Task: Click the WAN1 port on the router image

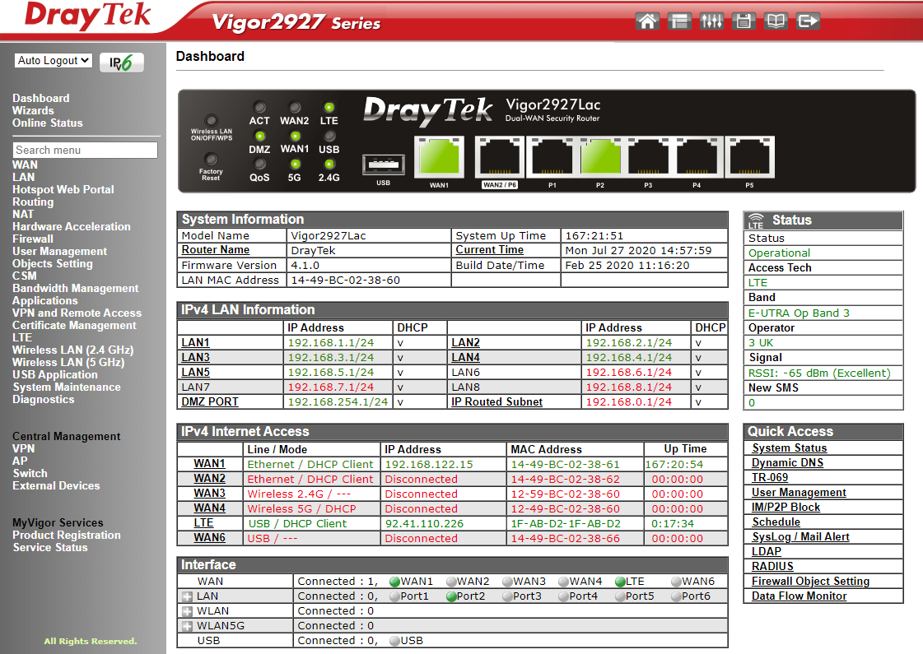Action: pyautogui.click(x=439, y=157)
